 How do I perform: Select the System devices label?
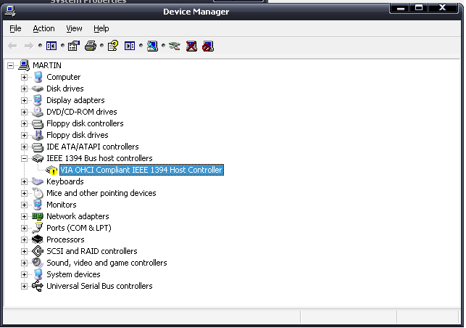[73, 274]
